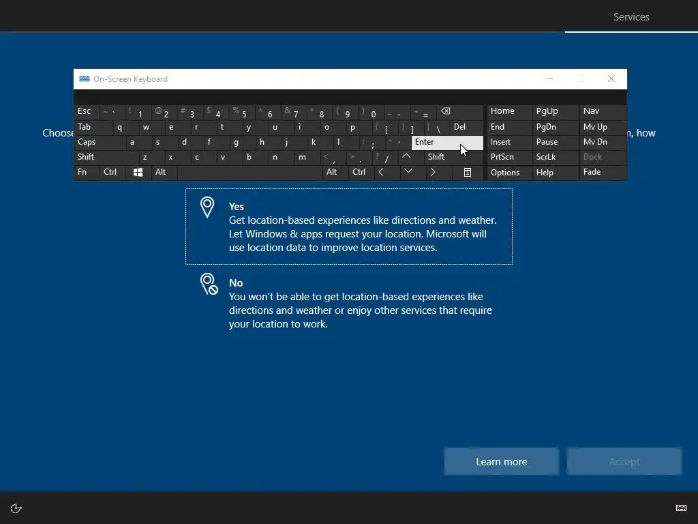Open keyboard Options
The height and width of the screenshot is (524, 698).
509,173
